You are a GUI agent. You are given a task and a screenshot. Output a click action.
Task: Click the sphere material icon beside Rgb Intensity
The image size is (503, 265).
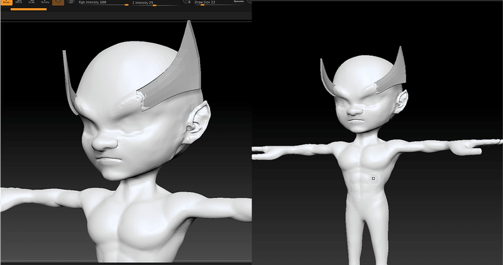[x=71, y=2]
